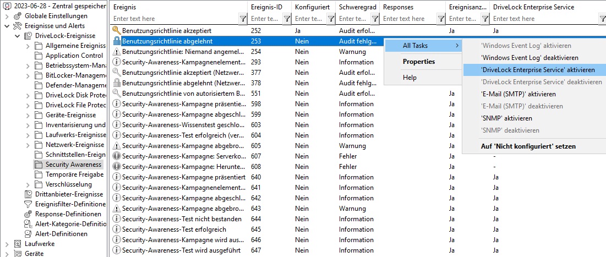The image size is (606, 257).
Task: Open filter dropdown for Ereignis-ID column
Action: click(x=287, y=19)
